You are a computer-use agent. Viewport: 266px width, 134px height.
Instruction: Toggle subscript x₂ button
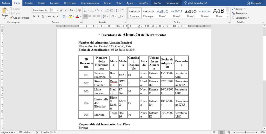point(54,16)
